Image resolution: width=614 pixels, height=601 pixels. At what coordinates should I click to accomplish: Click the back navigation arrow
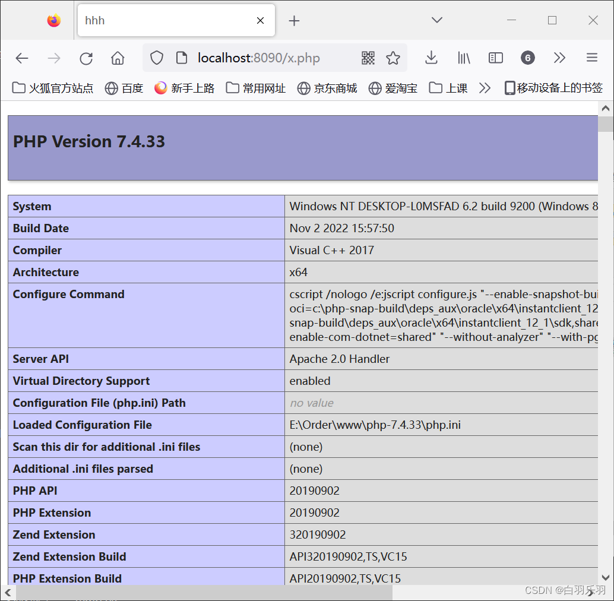[x=22, y=58]
